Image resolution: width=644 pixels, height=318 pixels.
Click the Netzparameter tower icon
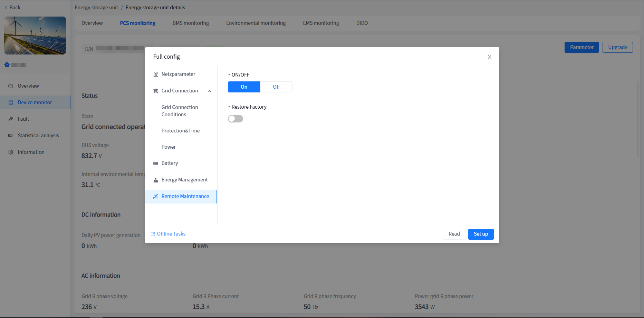coord(156,74)
